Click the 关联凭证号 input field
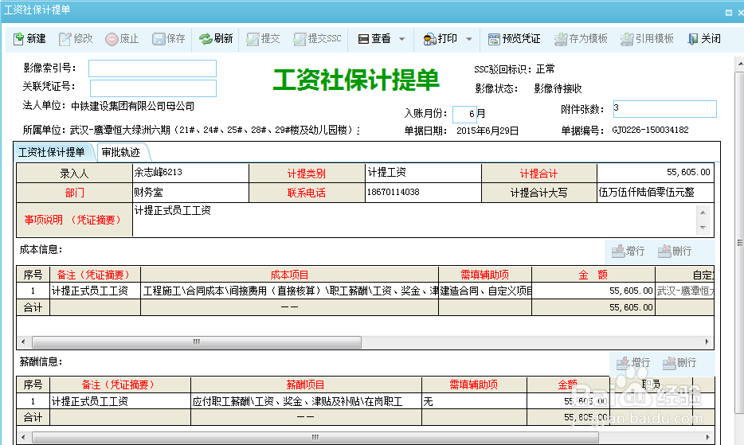Image resolution: width=744 pixels, height=445 pixels. coord(153,88)
